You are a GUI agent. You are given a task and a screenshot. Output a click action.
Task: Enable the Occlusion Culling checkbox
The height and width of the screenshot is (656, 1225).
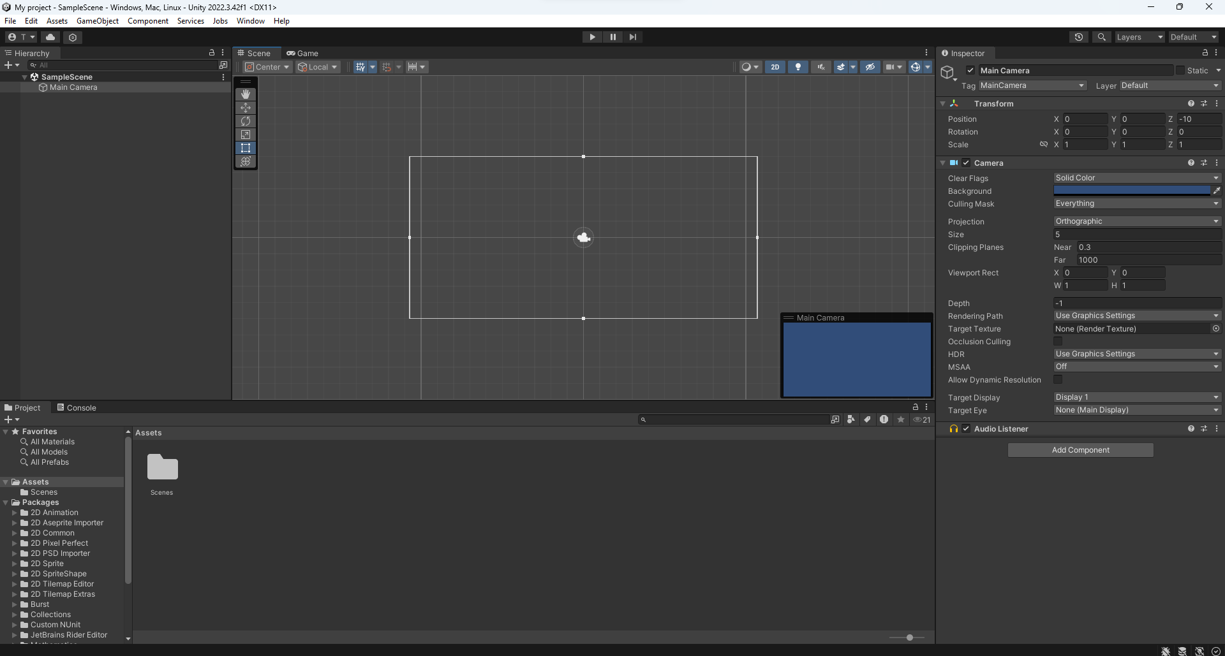click(1058, 342)
